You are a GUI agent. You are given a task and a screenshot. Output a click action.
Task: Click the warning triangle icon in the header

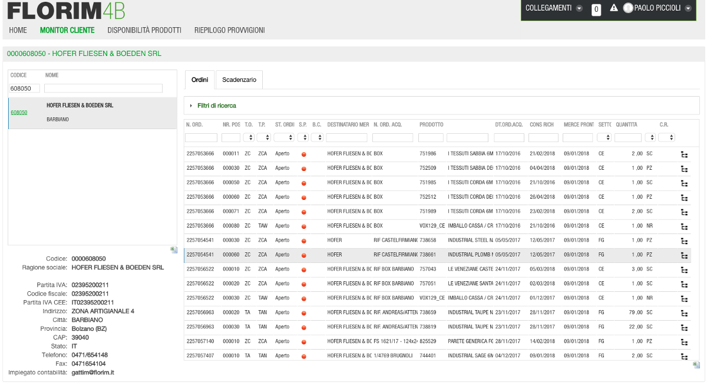pyautogui.click(x=613, y=8)
